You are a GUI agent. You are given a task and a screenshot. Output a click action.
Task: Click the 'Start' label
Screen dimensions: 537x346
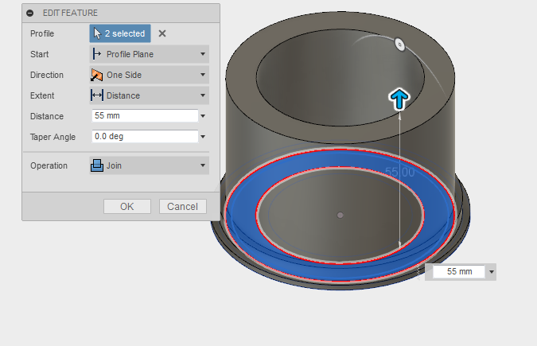tap(40, 54)
